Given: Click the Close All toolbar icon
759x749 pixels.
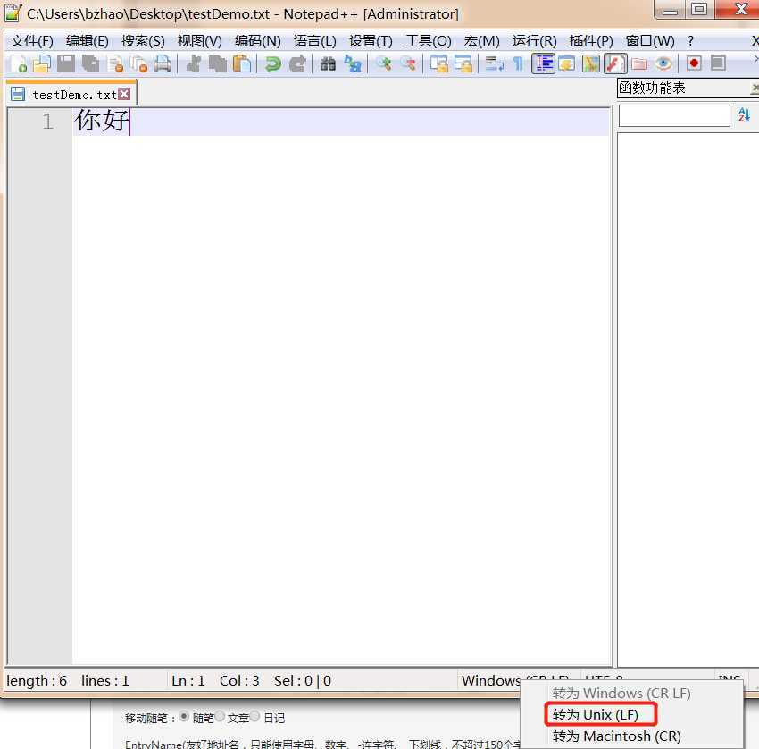Looking at the screenshot, I should (x=138, y=63).
